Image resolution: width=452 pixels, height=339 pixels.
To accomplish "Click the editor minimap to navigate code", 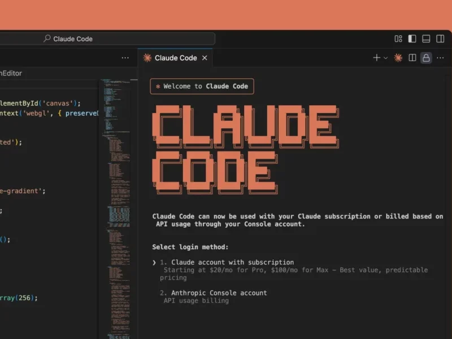I will [x=117, y=169].
